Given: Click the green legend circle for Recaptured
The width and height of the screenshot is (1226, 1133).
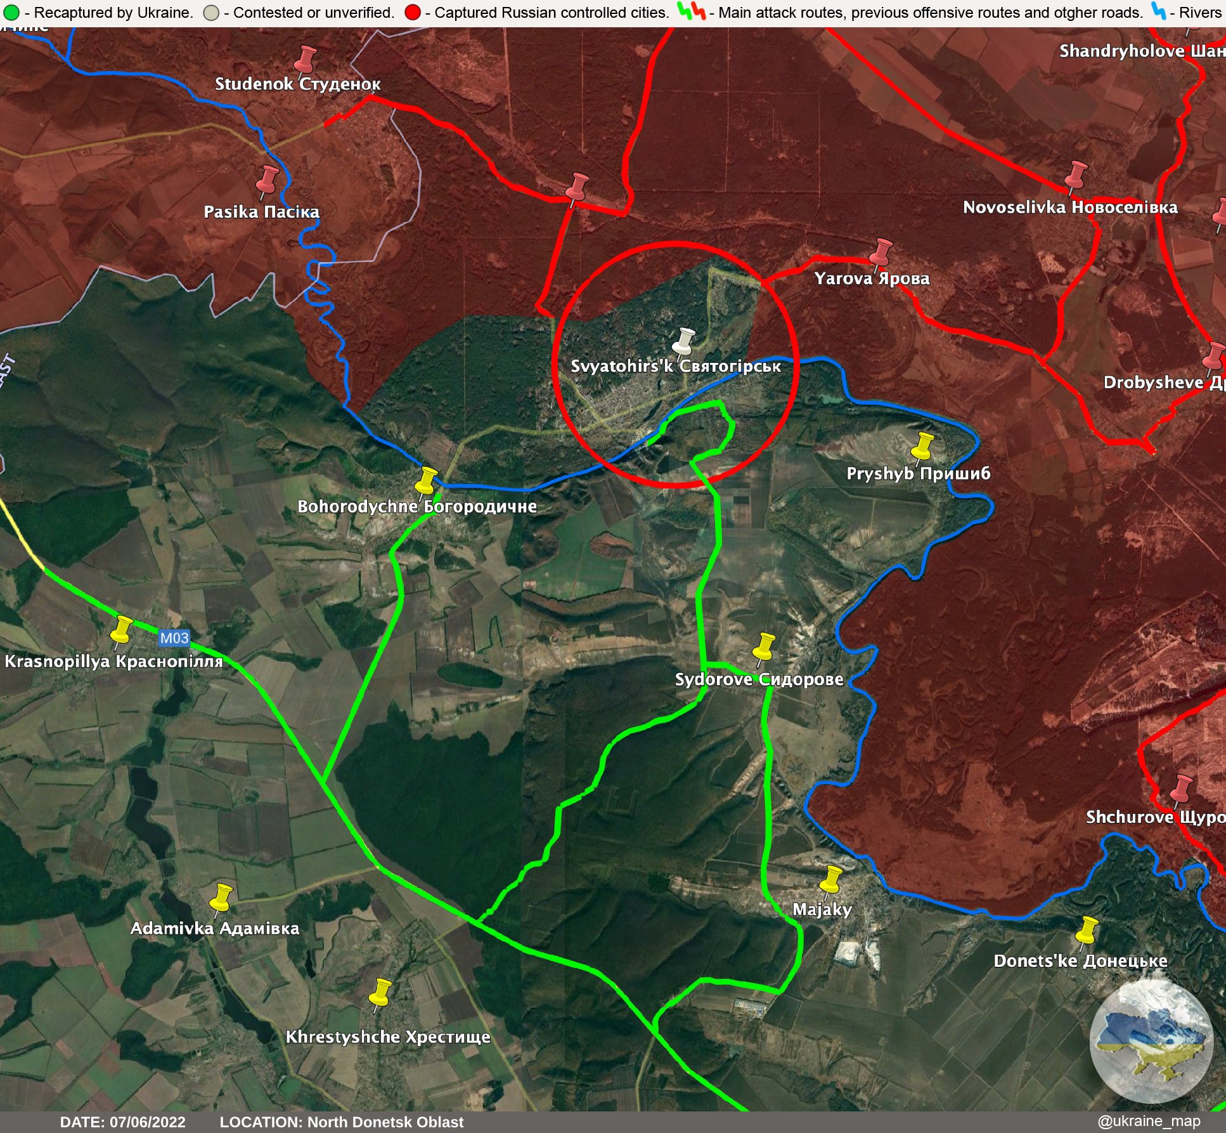Looking at the screenshot, I should pos(11,13).
